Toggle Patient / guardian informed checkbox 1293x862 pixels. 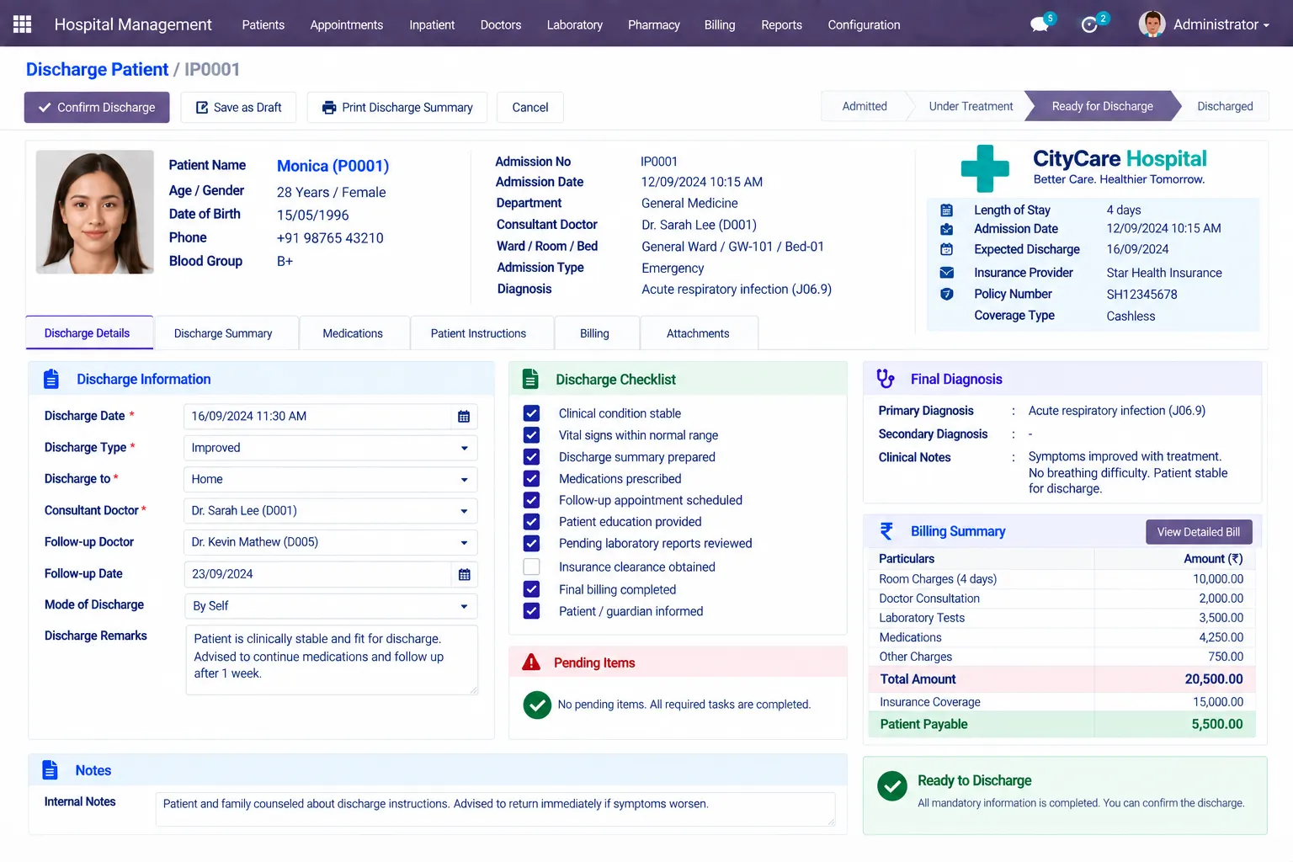531,611
